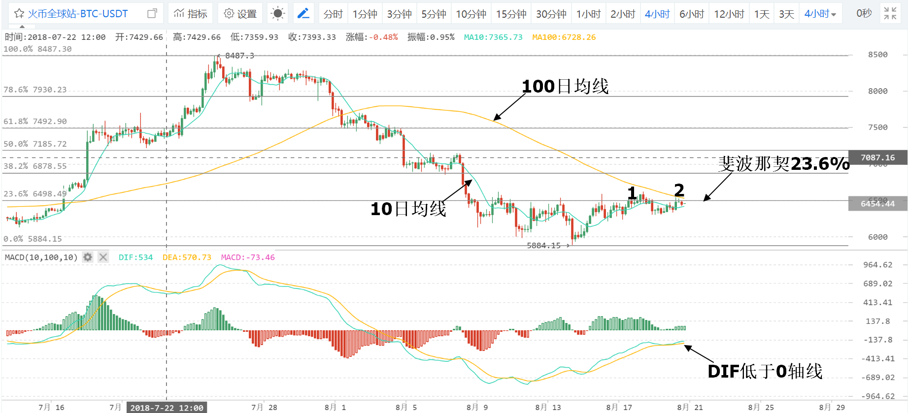Select the 1小时 interval

[x=588, y=14]
